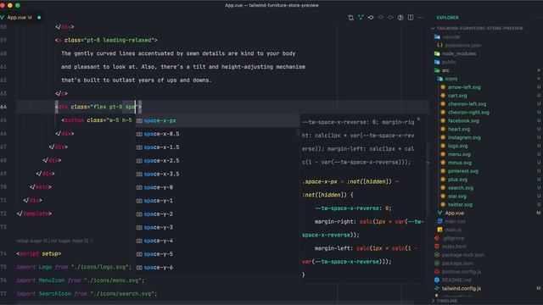Choose space-x-3.5 autocomplete suggestion
Image resolution: width=543 pixels, height=305 pixels.
[217, 174]
